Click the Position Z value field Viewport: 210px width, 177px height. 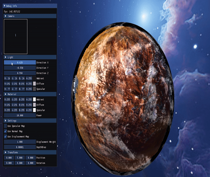(31, 158)
